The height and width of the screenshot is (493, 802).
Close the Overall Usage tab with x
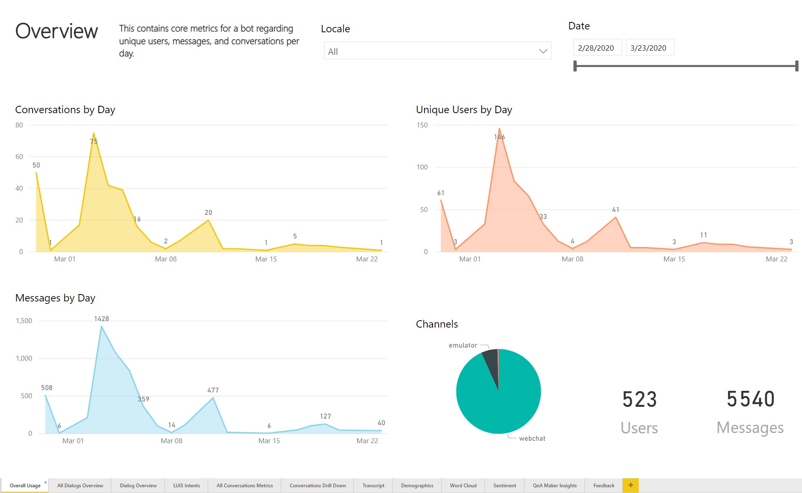45,482
